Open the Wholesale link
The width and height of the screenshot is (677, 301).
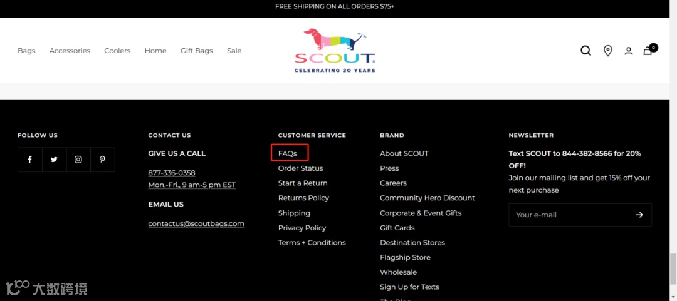tap(399, 272)
